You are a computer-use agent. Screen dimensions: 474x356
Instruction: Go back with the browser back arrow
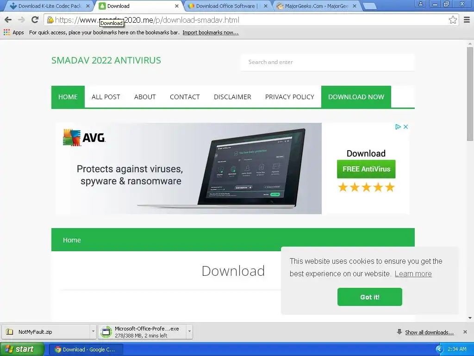point(8,20)
